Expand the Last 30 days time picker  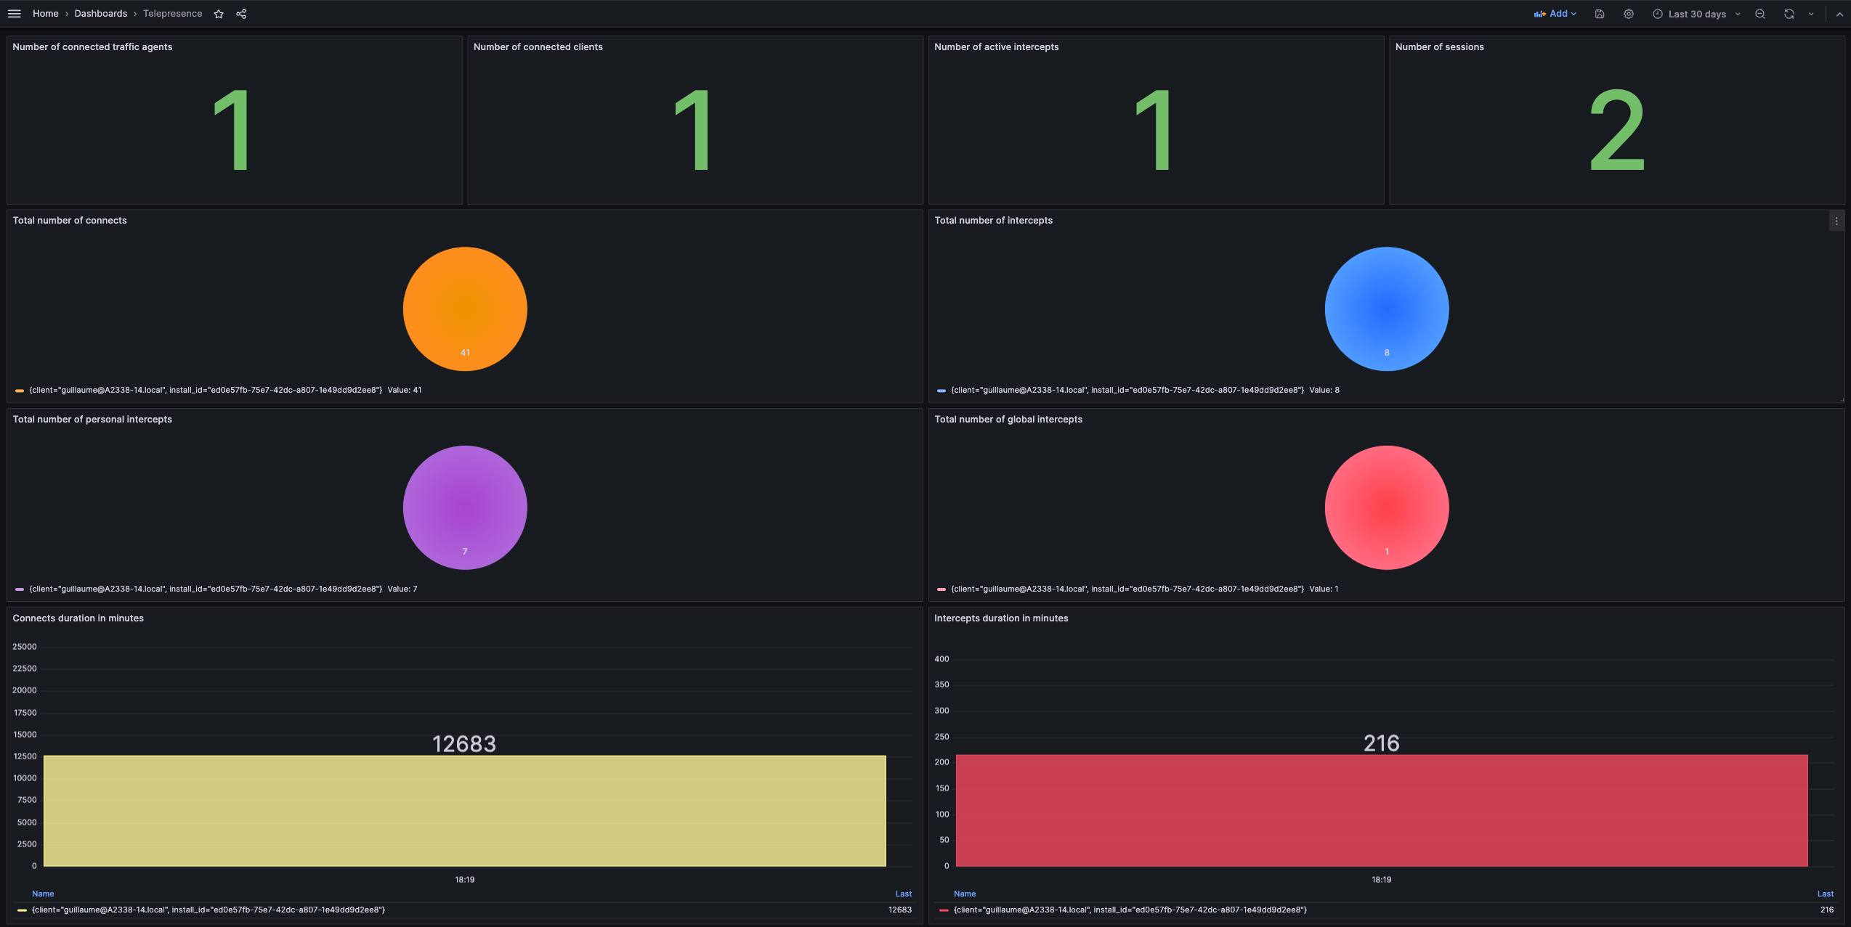pos(1696,14)
